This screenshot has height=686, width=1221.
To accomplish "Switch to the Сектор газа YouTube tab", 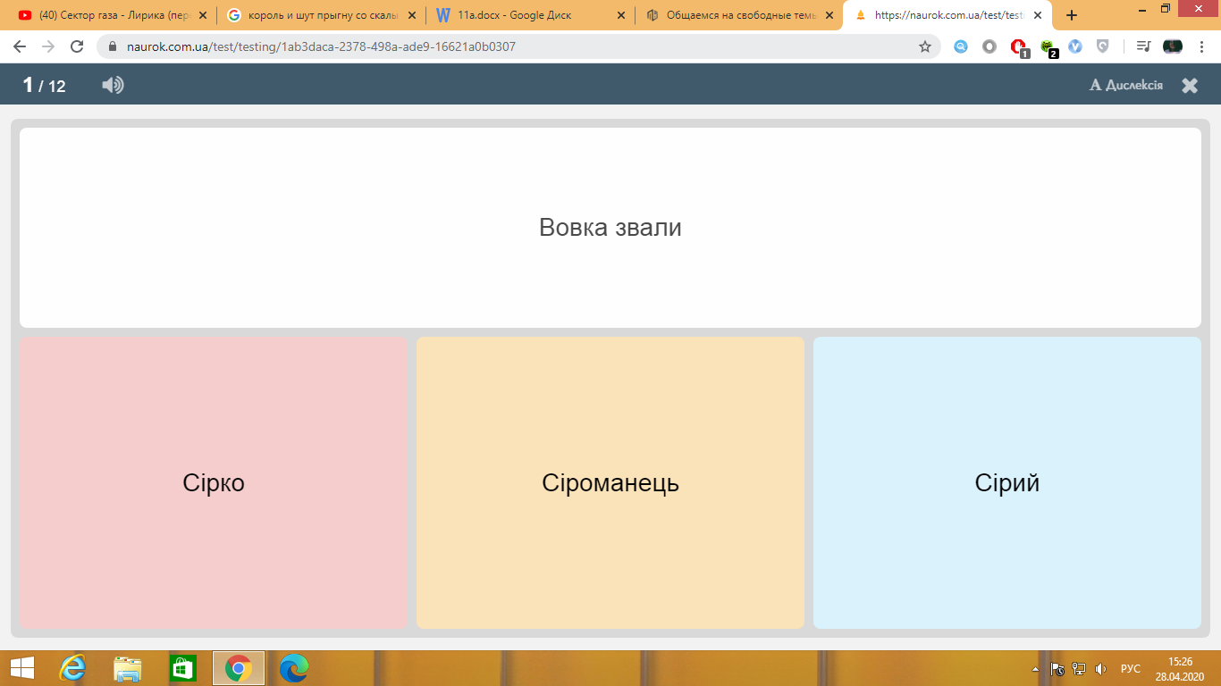I will 113,15.
